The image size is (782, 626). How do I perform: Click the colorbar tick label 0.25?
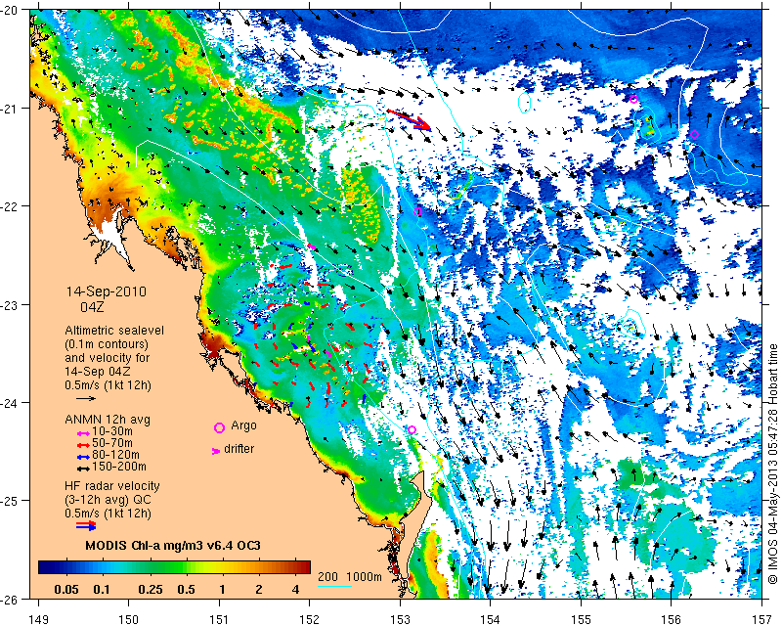[x=151, y=590]
